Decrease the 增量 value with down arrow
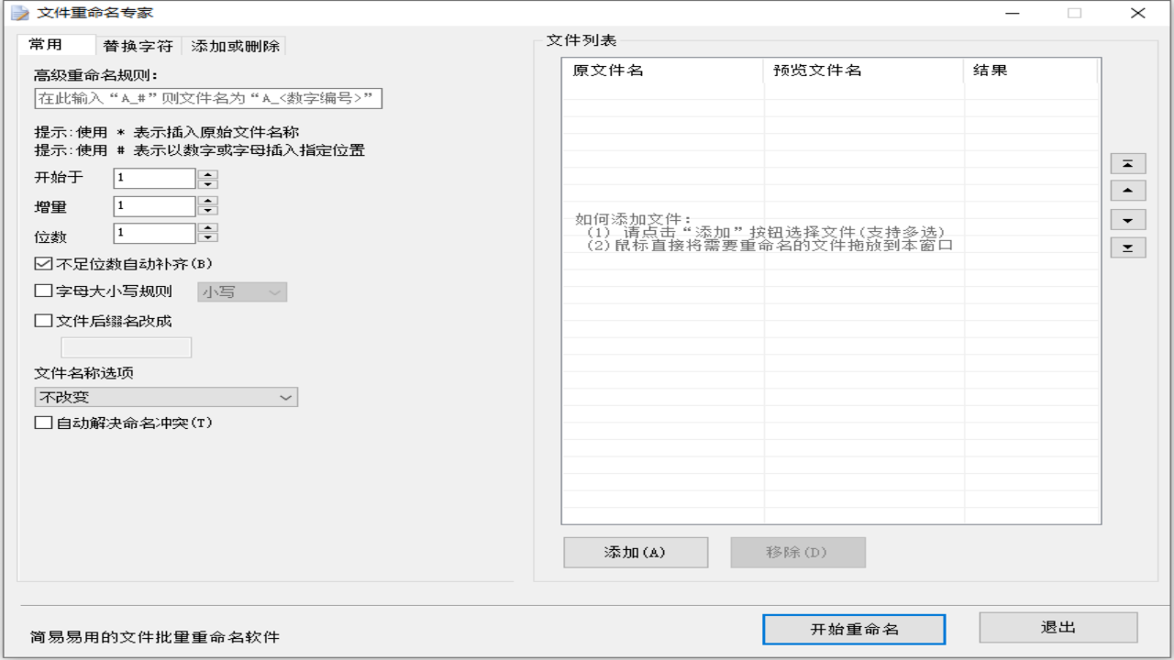The image size is (1174, 660). coord(208,212)
